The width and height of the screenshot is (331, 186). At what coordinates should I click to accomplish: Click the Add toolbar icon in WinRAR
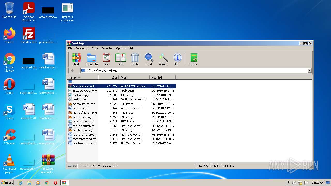pyautogui.click(x=76, y=59)
